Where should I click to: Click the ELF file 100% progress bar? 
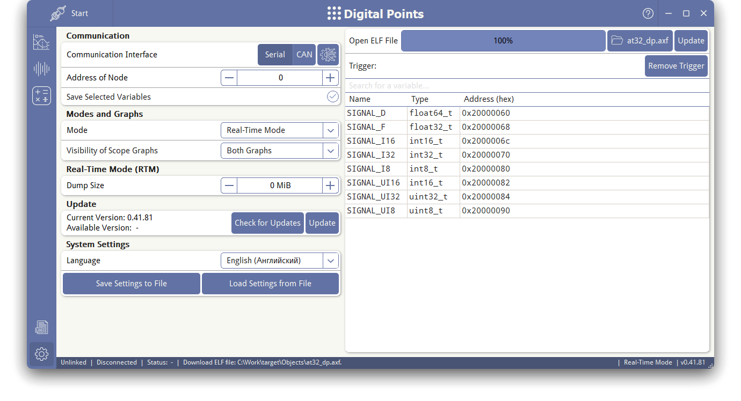point(503,41)
